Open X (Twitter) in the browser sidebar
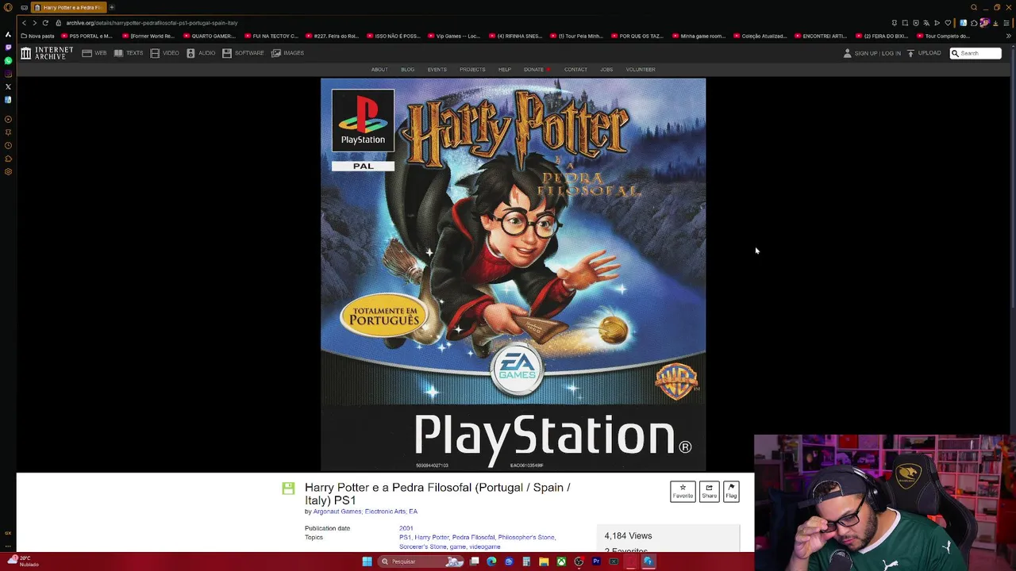The image size is (1016, 571). [8, 86]
